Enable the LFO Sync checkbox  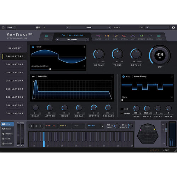coord(122,109)
